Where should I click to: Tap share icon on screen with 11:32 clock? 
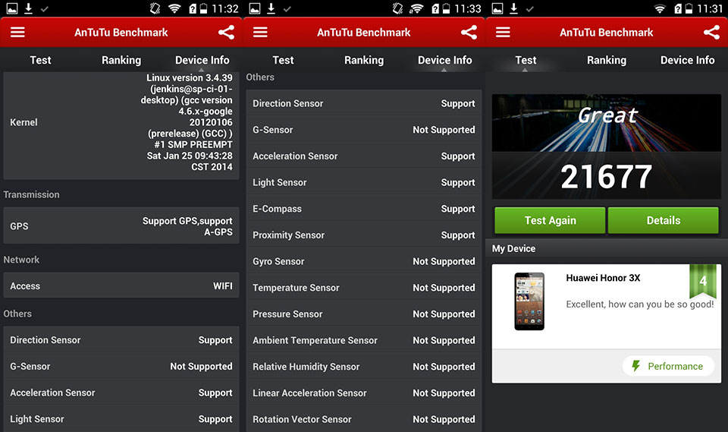226,33
